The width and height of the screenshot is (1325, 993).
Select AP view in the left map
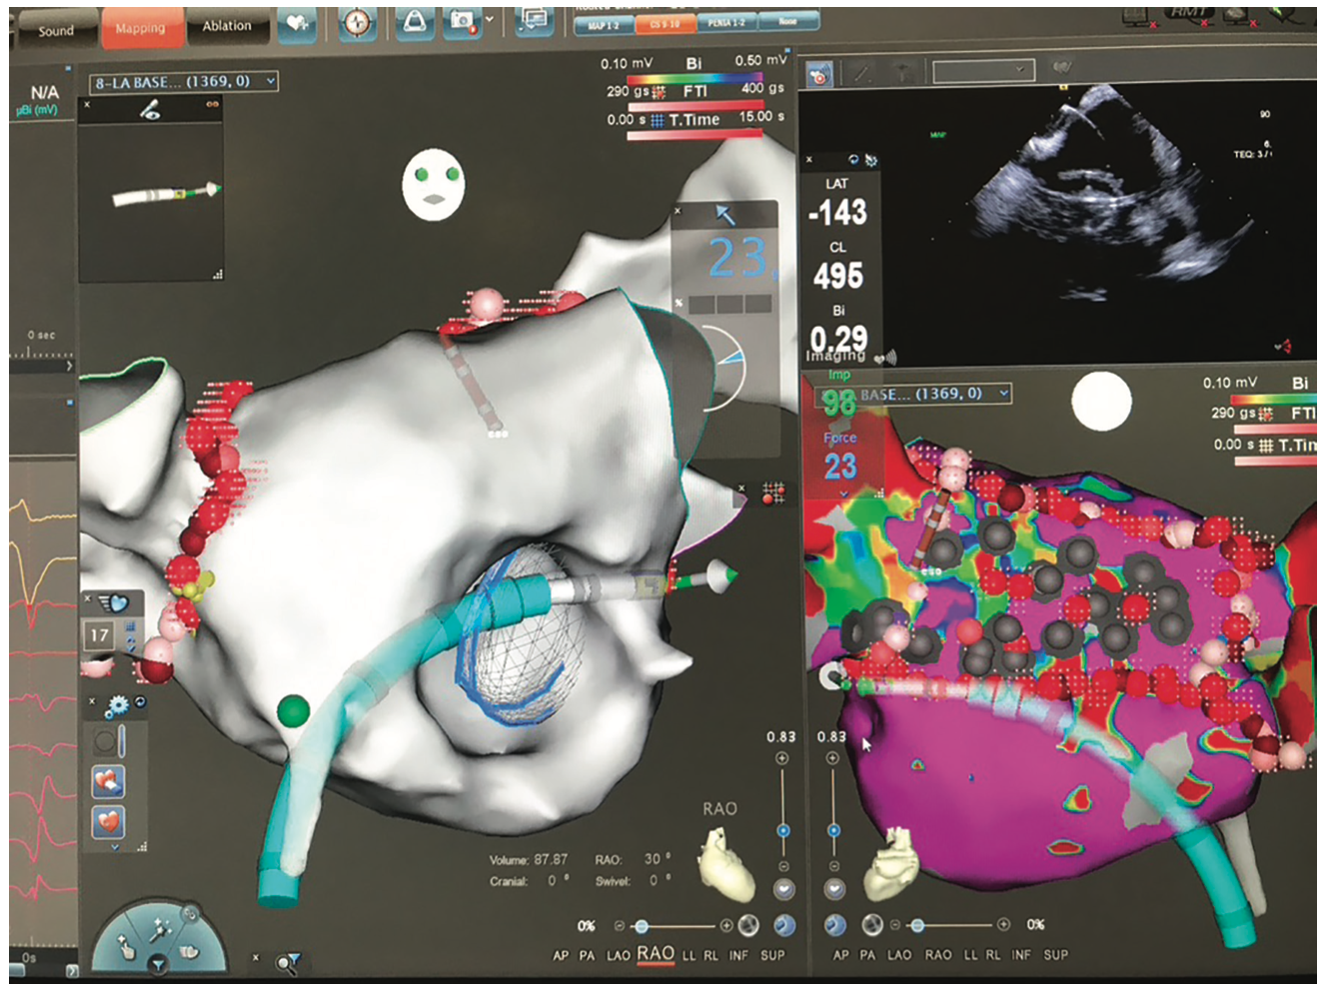point(561,956)
